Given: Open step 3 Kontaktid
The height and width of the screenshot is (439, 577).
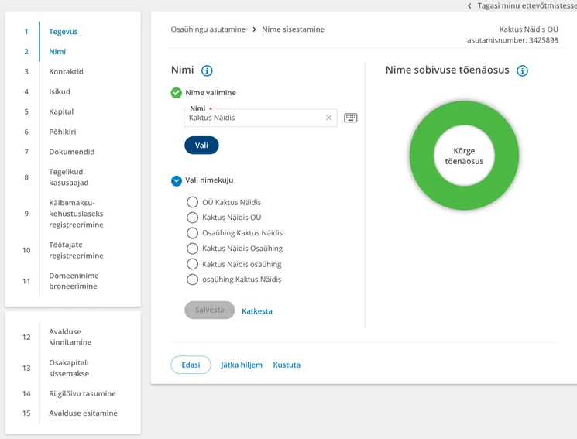Looking at the screenshot, I should pos(67,71).
